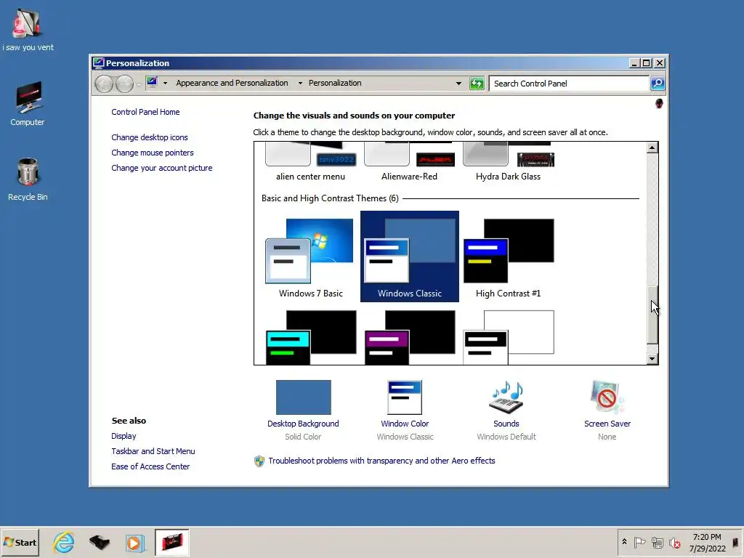Launch Internet Explorer from taskbar
744x558 pixels.
[64, 542]
